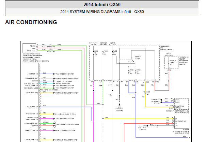This screenshot has width=205, height=142.
Task: Click the 'COMM (AMP-LCD)' pin 34 label
Action: point(32,140)
